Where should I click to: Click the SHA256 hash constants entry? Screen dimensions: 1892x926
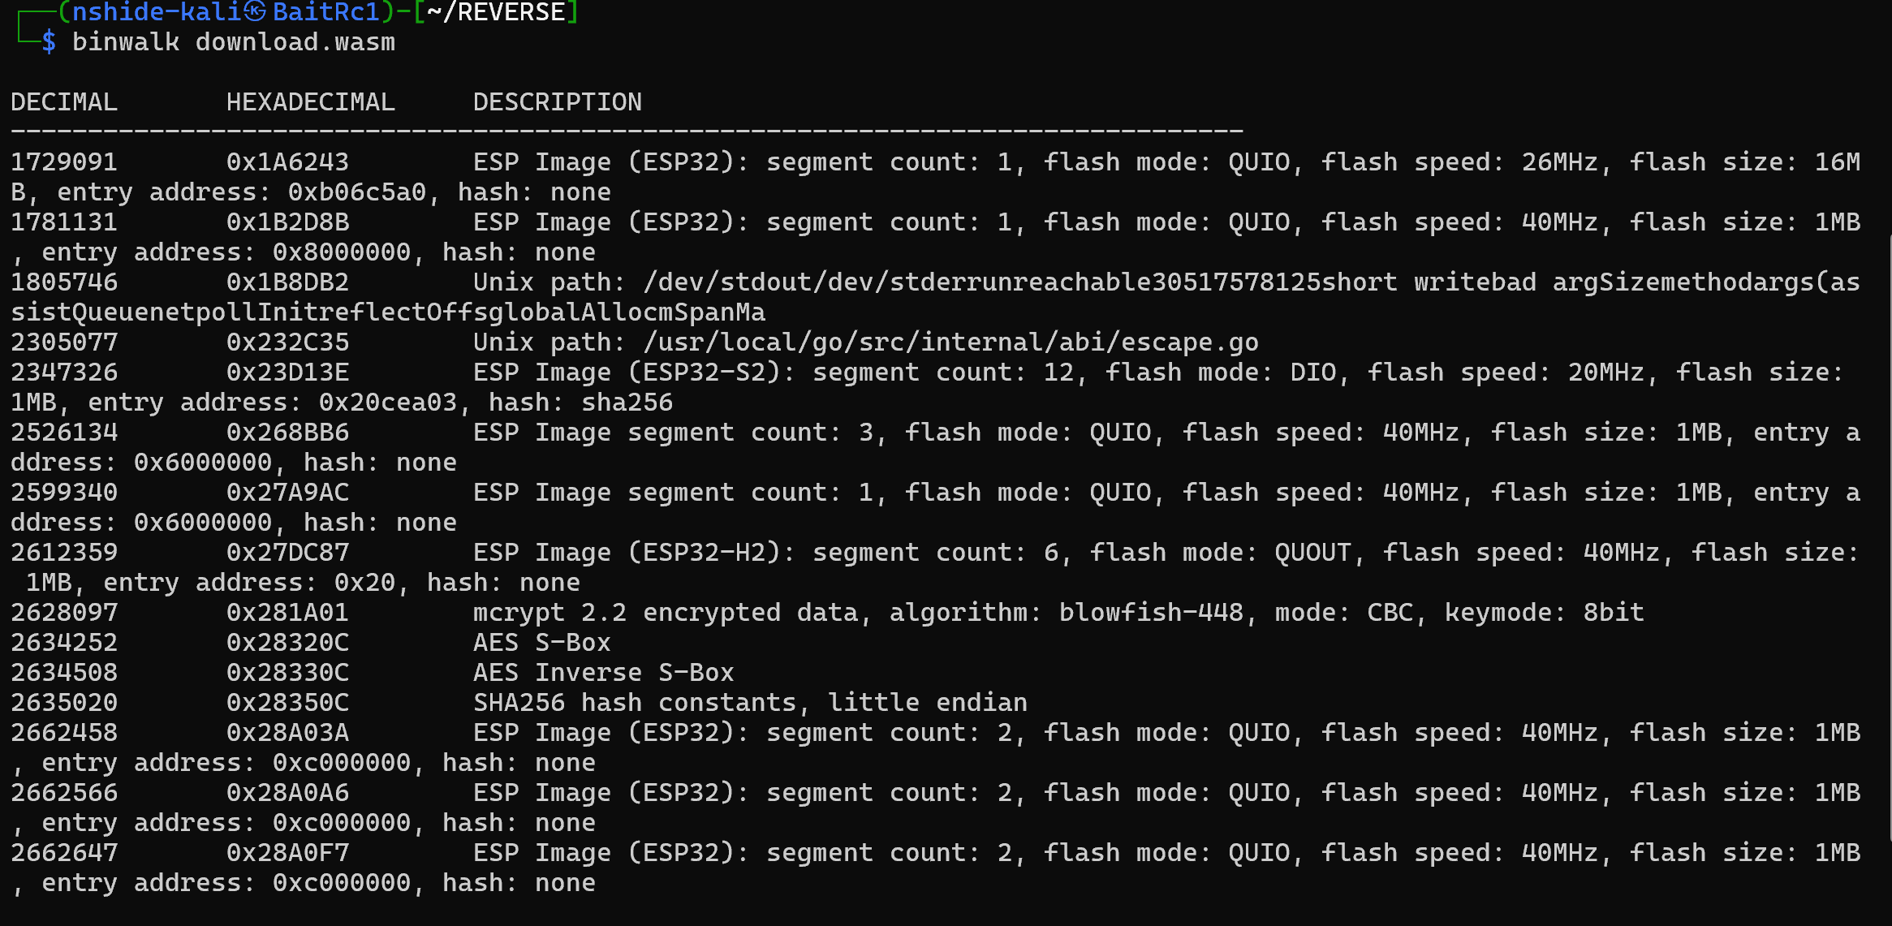coord(750,703)
